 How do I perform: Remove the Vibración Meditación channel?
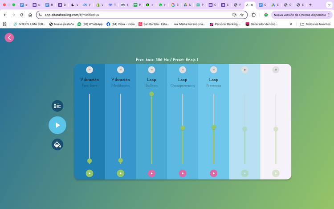pos(121,70)
